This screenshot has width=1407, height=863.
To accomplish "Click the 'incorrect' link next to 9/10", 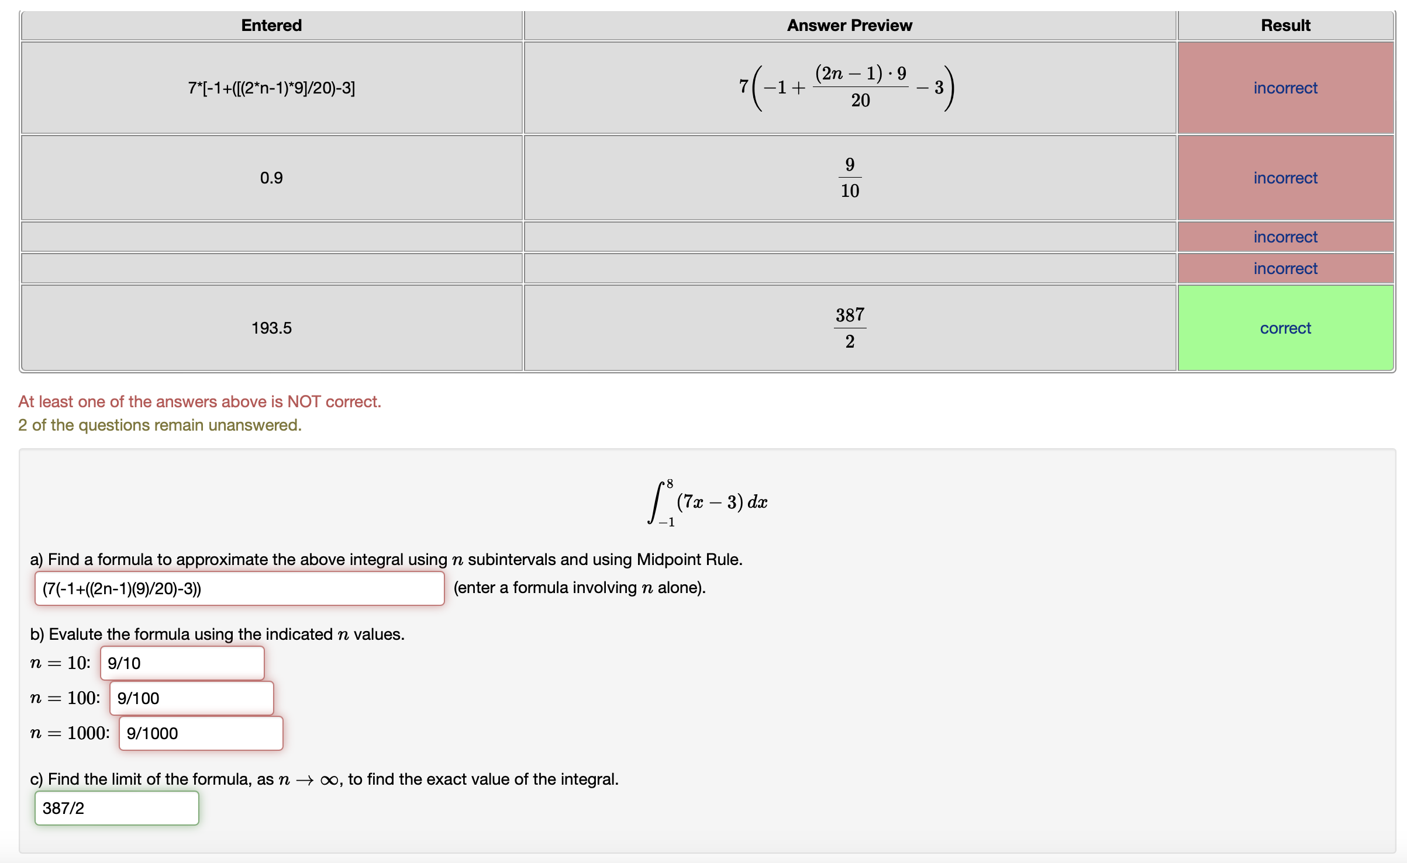I will click(x=1285, y=178).
